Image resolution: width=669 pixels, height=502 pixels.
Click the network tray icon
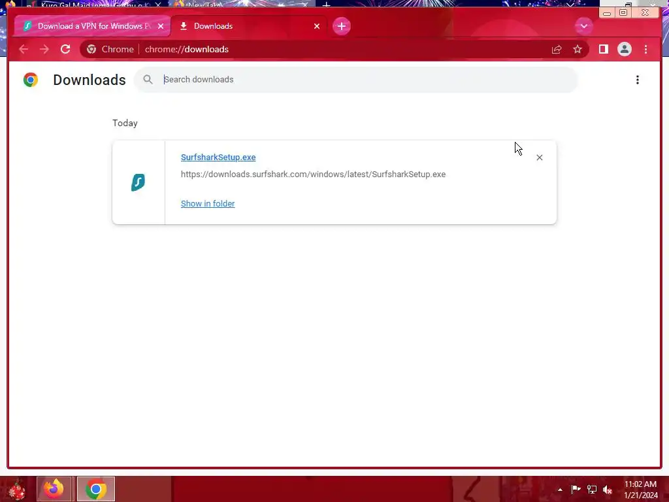click(x=592, y=489)
